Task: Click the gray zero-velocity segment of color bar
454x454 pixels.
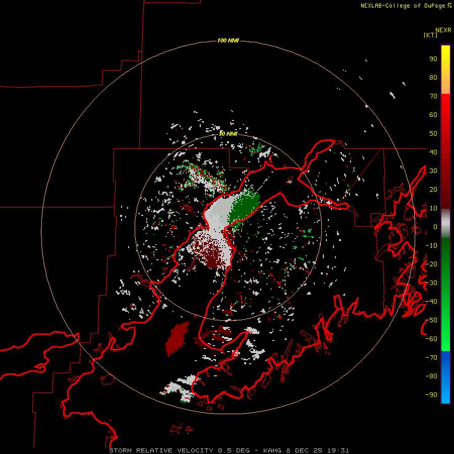Action: 445,223
